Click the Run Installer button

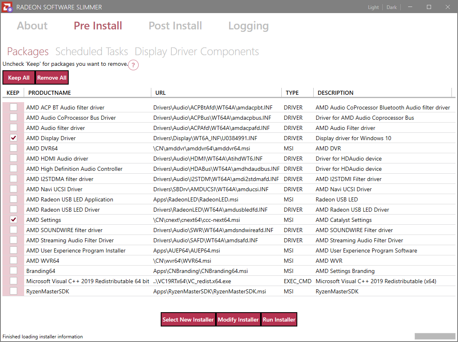tap(279, 320)
